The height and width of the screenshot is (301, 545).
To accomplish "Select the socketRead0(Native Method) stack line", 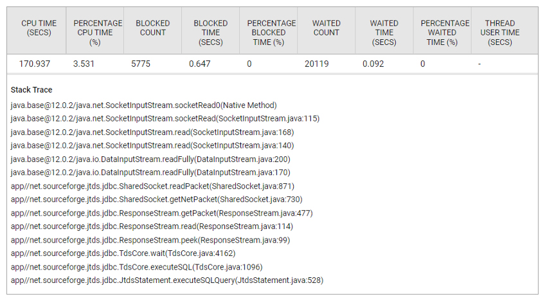I will click(x=143, y=105).
